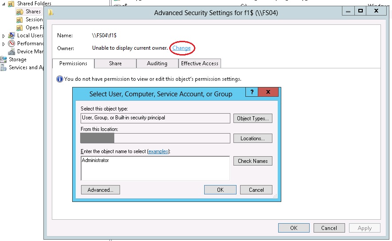Screen dimensions: 392x241
Task: Click the Performance monitor icon
Action: point(11,43)
